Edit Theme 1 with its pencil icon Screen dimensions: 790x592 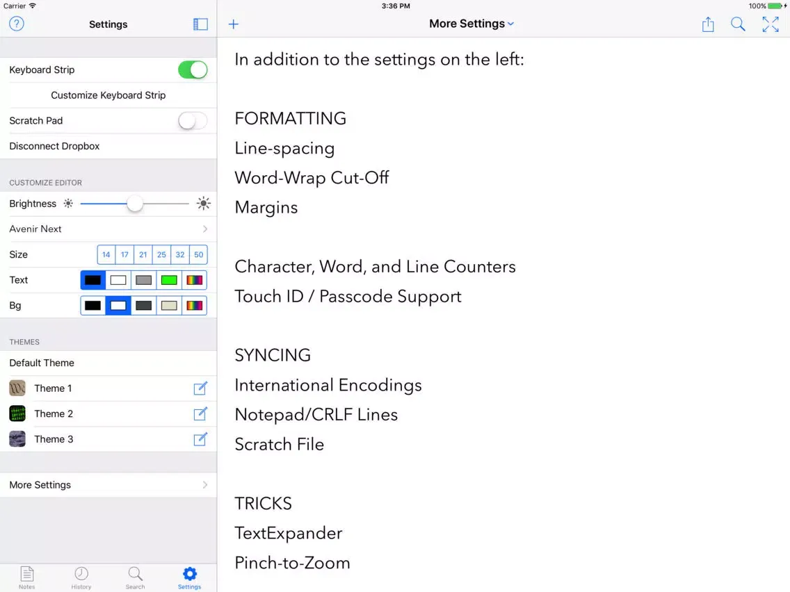click(x=200, y=388)
